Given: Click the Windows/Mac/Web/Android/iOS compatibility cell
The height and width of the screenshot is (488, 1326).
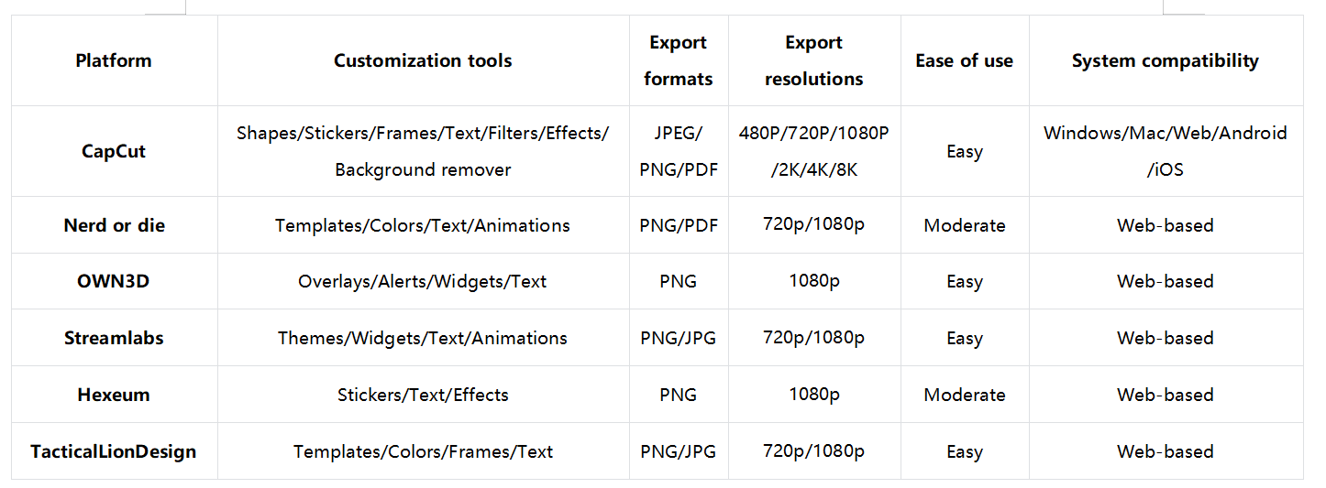Looking at the screenshot, I should [x=1165, y=151].
